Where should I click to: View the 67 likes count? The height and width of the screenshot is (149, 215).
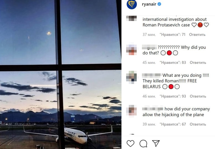[173, 124]
